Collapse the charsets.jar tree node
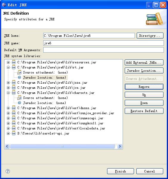Viewport: 168px width, 179px height. pos(8,93)
